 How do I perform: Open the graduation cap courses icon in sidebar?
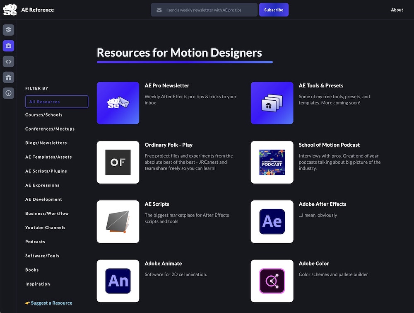[8, 30]
